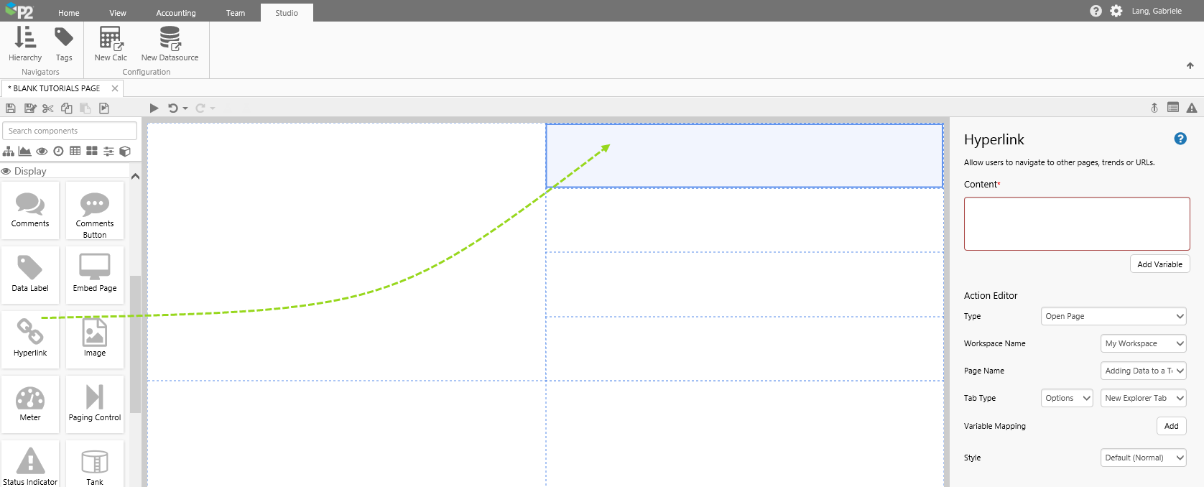The width and height of the screenshot is (1204, 487).
Task: Open the Style dropdown Default (Normal)
Action: pos(1143,458)
